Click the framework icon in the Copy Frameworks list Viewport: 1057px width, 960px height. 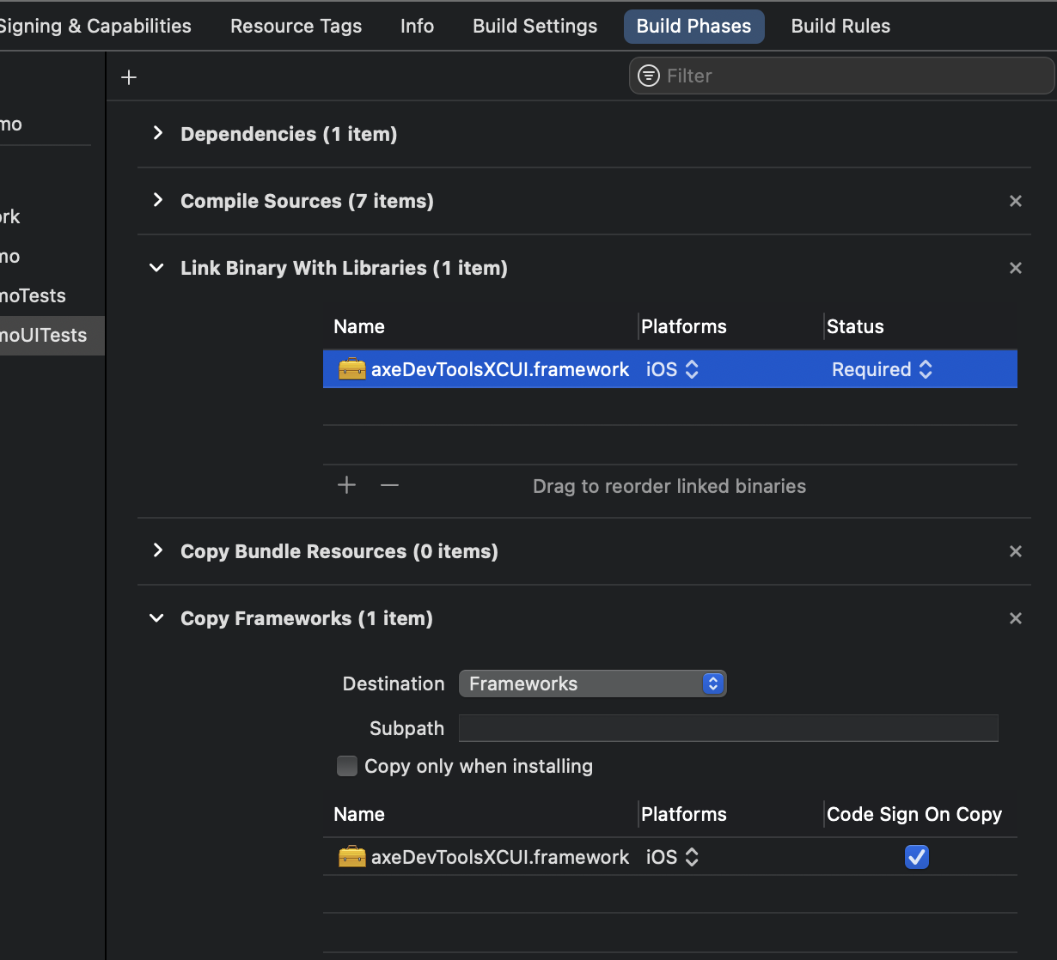tap(351, 856)
